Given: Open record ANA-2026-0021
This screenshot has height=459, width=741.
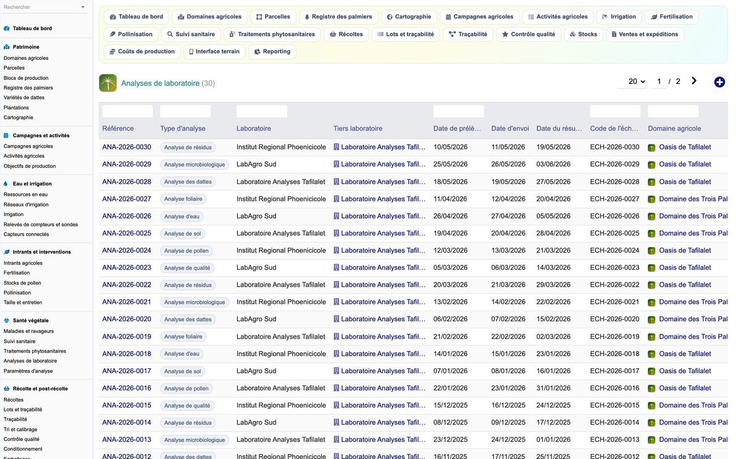Looking at the screenshot, I should tap(127, 302).
